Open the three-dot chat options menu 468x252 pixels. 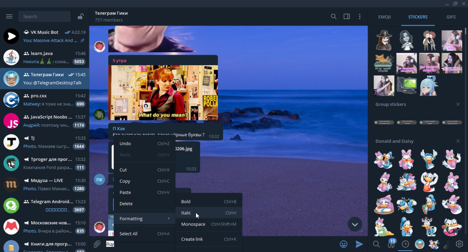point(360,16)
